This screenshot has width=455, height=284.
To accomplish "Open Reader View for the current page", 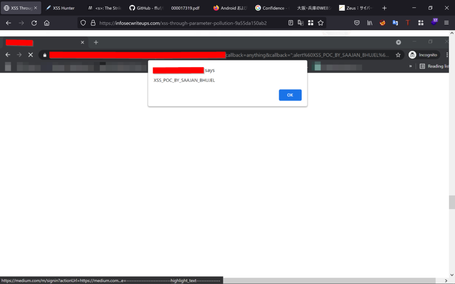I will tap(290, 23).
